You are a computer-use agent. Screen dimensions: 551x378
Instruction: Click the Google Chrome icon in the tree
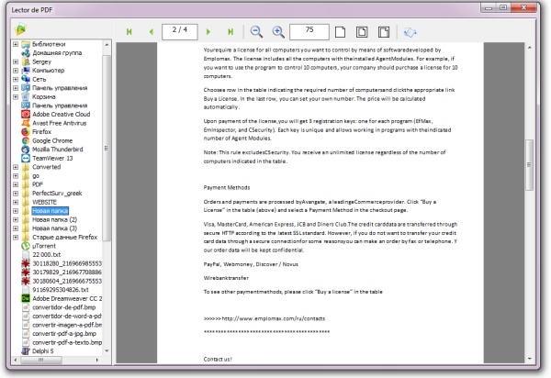[26, 140]
